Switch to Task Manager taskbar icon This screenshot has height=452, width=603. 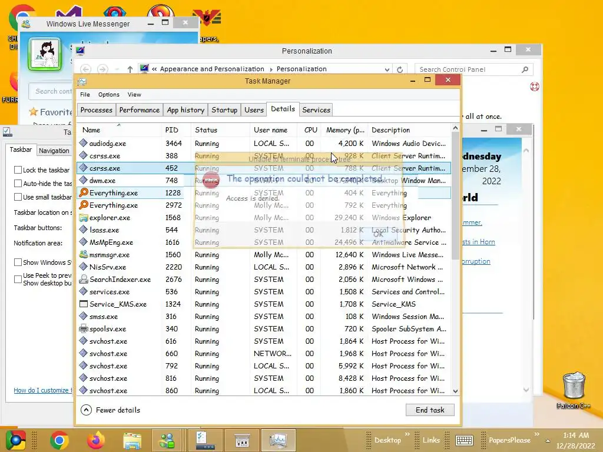[x=278, y=440]
